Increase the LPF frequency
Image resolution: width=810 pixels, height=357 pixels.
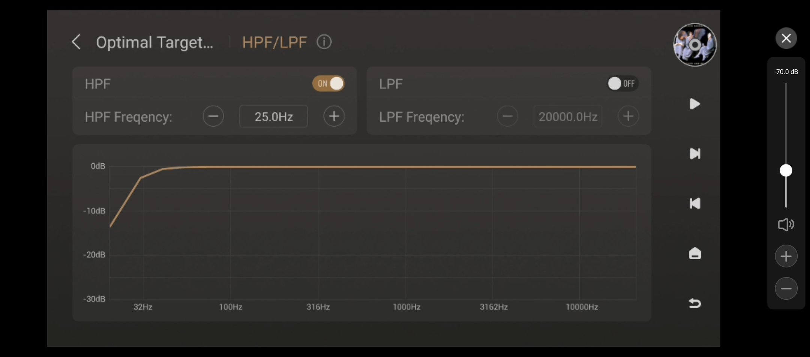tap(628, 117)
